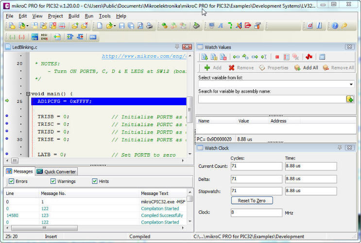The image size is (361, 243).
Task: Open the Tools menu
Action: tap(105, 16)
